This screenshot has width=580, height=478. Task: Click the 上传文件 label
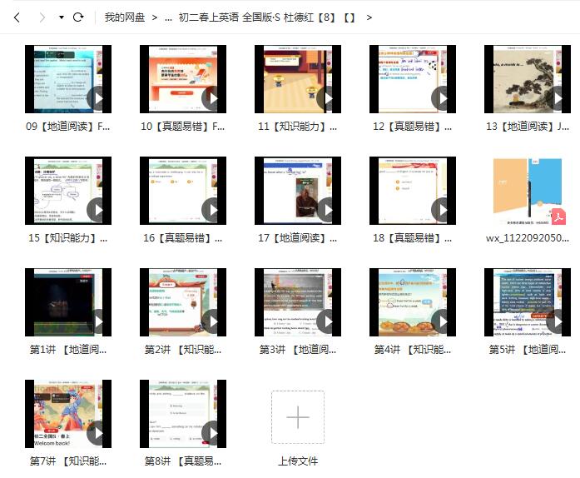click(x=298, y=461)
